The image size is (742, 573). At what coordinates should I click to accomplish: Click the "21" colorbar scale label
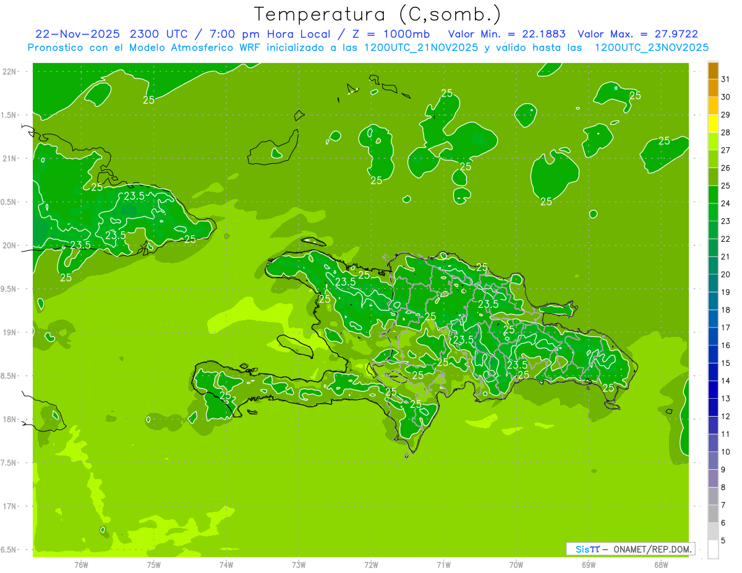726,257
